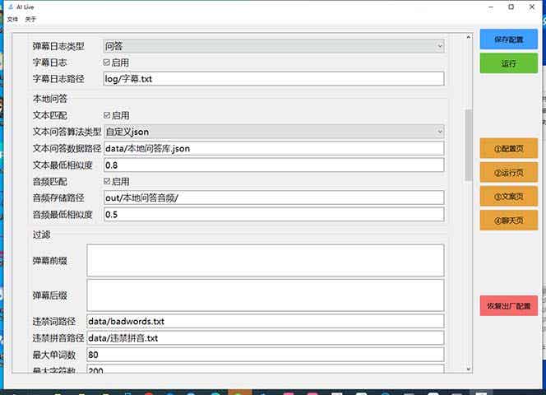The width and height of the screenshot is (546, 395).
Task: Switch to the ②运行页 page
Action: pyautogui.click(x=508, y=172)
